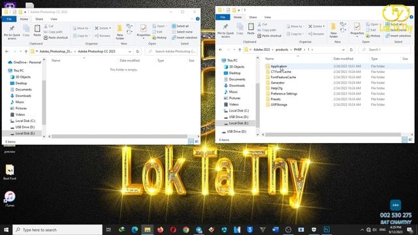Expand quick access toolbar dropdown in left window
The width and height of the screenshot is (418, 235).
point(25,12)
